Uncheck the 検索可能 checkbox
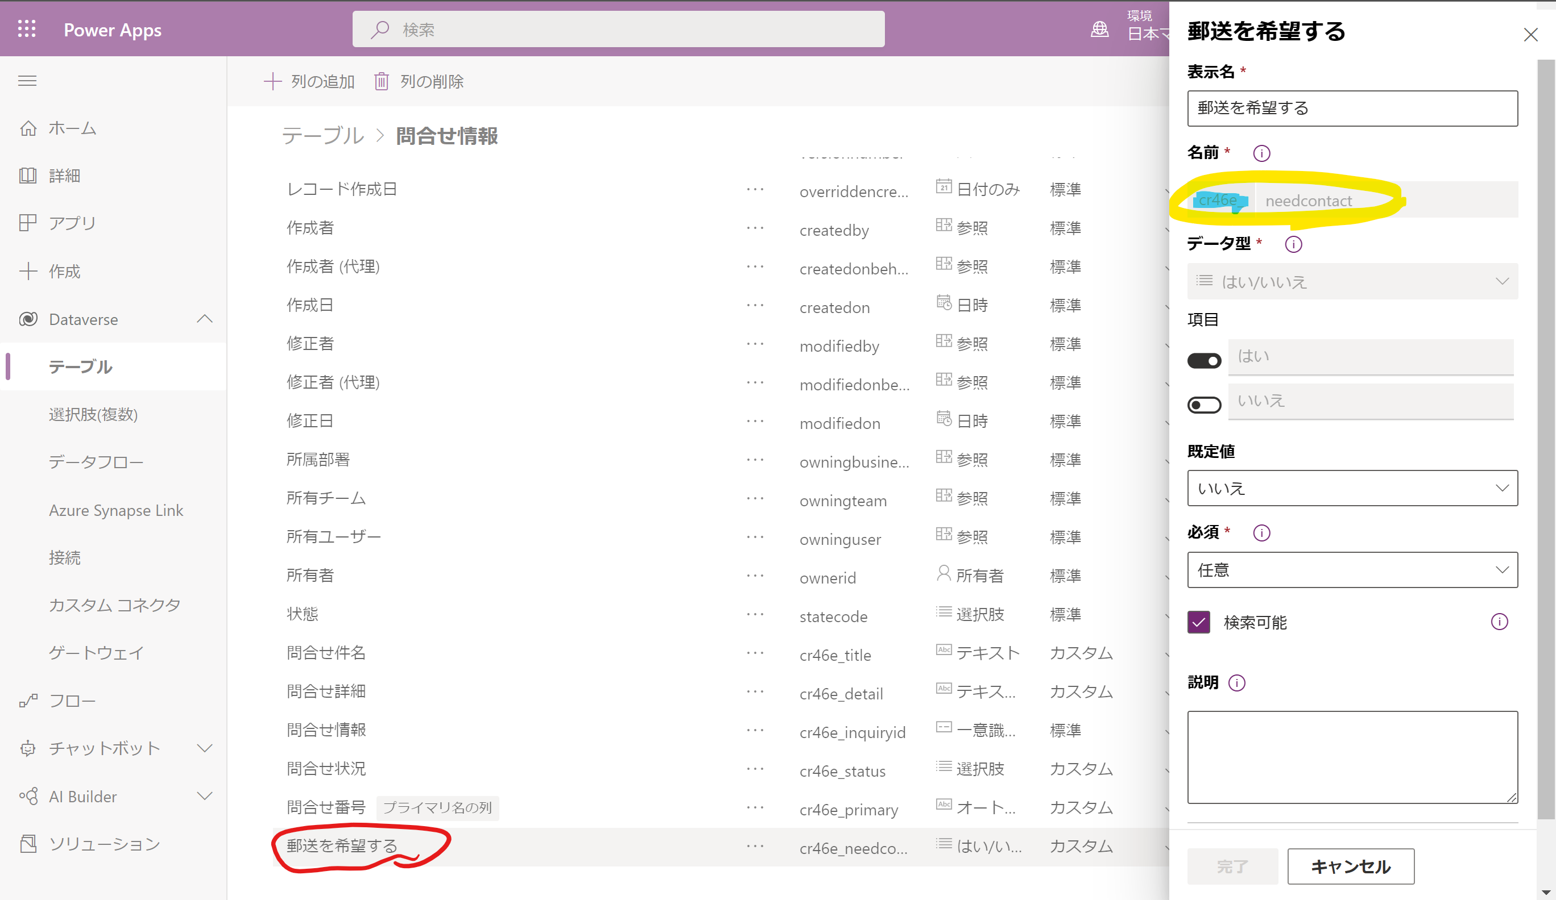The image size is (1556, 900). coord(1198,622)
